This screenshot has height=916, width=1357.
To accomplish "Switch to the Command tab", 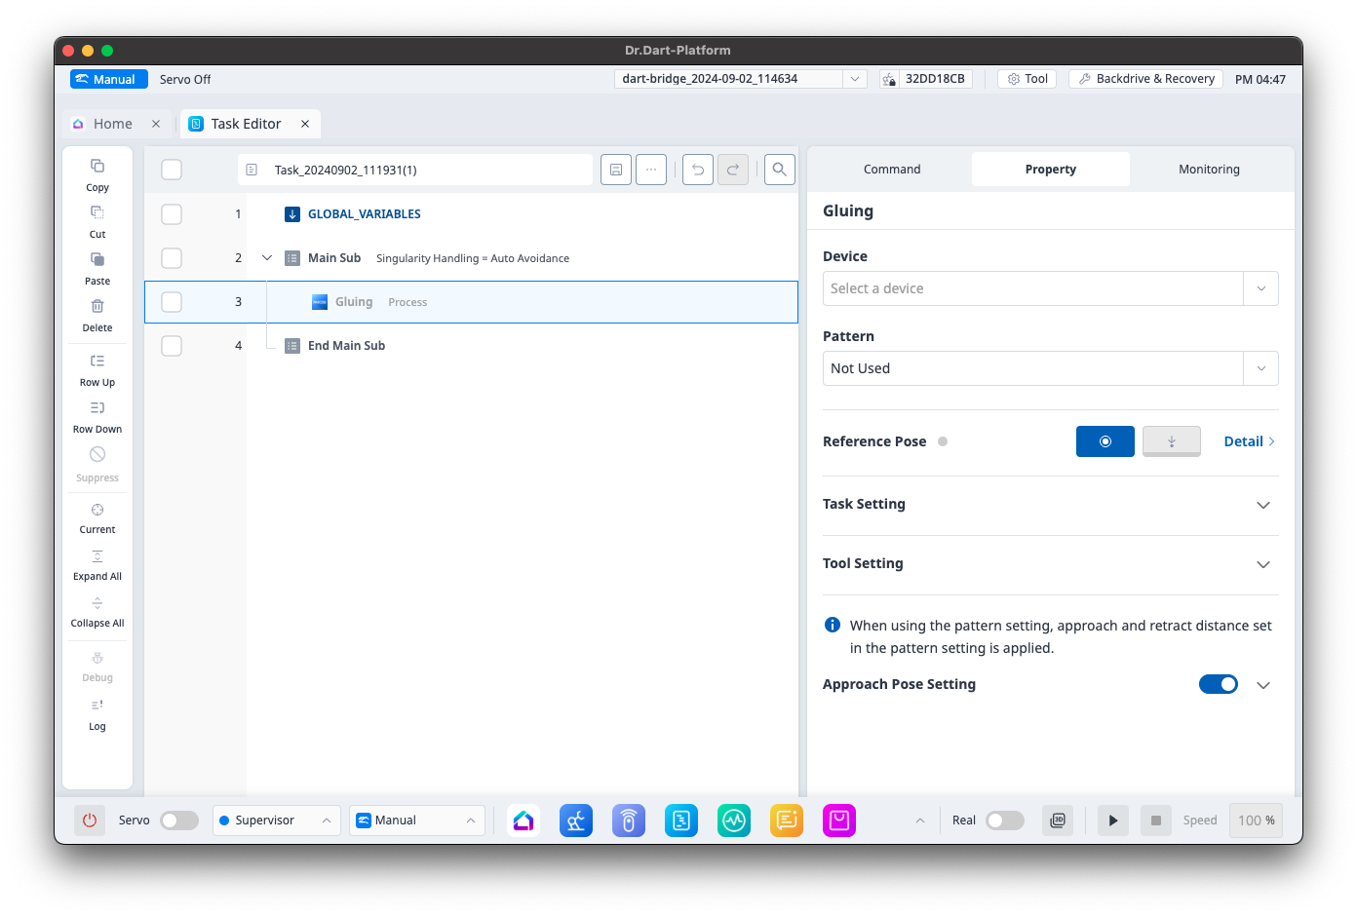I will click(x=891, y=170).
